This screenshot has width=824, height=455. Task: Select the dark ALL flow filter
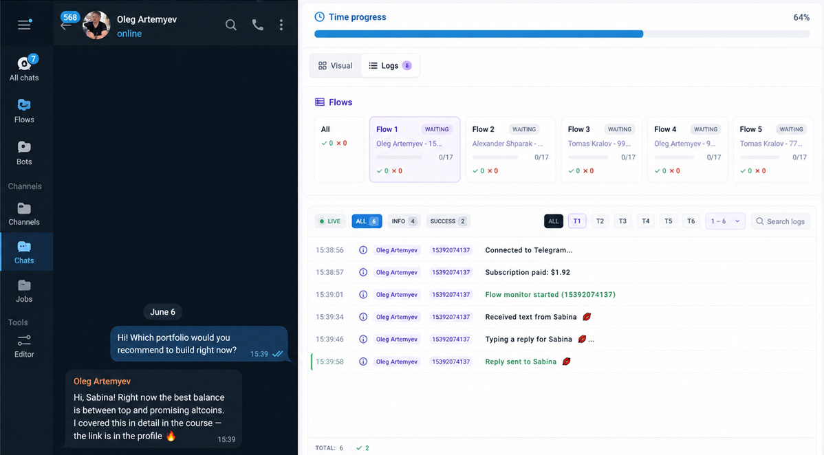[554, 221]
